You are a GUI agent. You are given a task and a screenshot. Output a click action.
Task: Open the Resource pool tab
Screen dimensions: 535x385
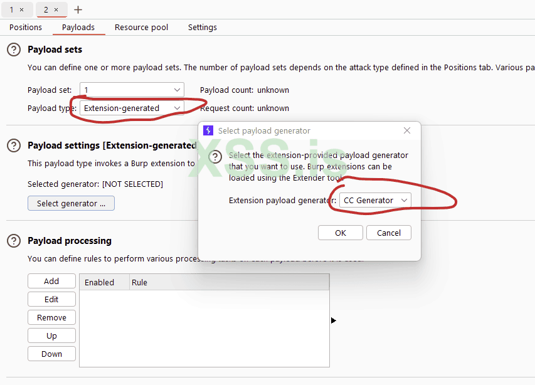(141, 28)
